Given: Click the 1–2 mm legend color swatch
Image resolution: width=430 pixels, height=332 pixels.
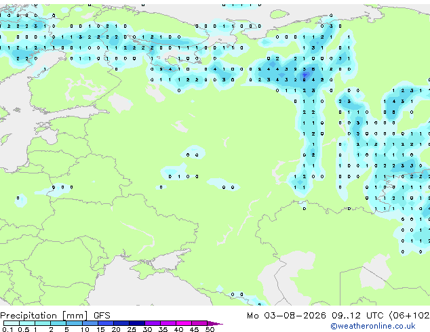Looking at the screenshot, I should (43, 323).
